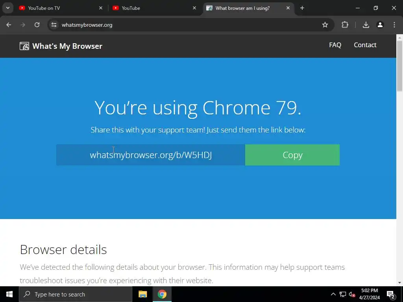Open the Contact page

[365, 45]
